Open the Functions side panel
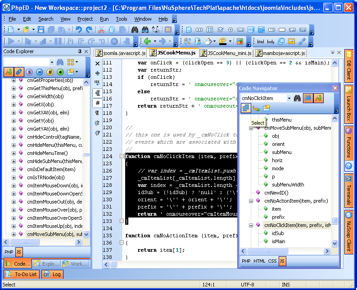 (349, 143)
